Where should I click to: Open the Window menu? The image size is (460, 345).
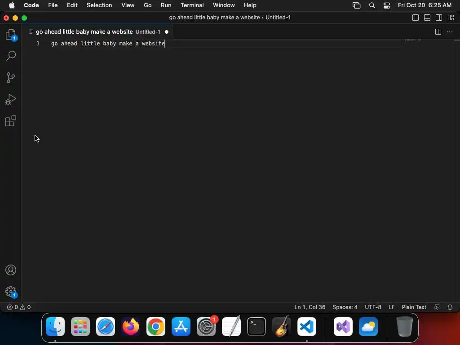click(224, 5)
